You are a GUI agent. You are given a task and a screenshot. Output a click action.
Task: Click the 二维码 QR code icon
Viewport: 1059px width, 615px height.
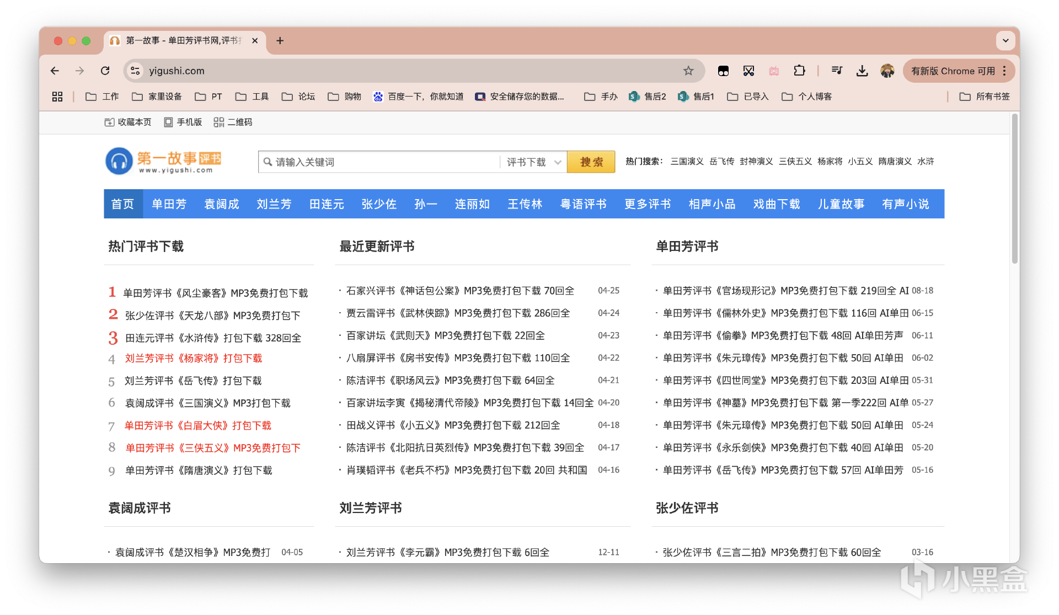(218, 122)
